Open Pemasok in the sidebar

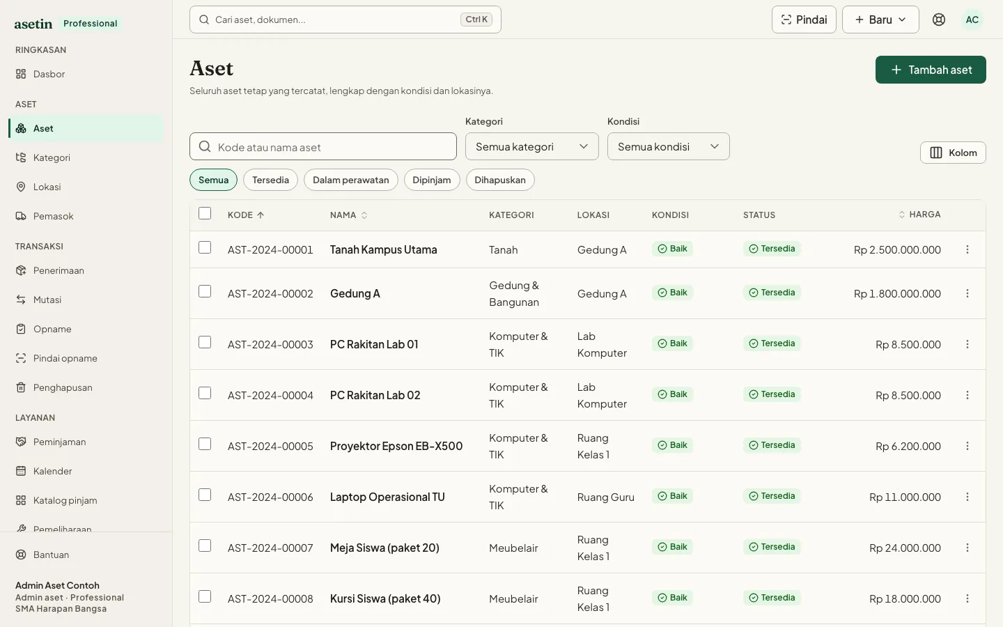(86, 216)
